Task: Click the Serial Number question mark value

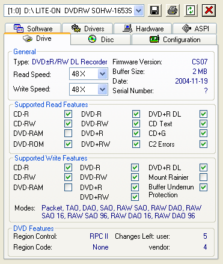Action: point(206,91)
